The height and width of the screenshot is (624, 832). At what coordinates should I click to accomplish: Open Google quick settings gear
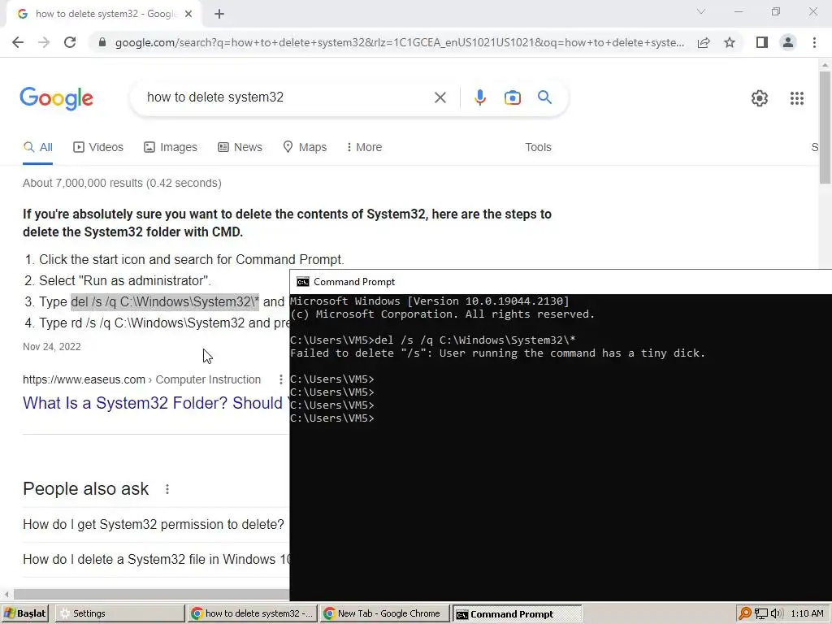[x=760, y=98]
